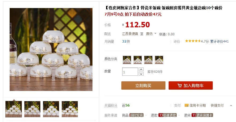Click the 立刻购买 button
This screenshot has height=122, width=236.
143,86
